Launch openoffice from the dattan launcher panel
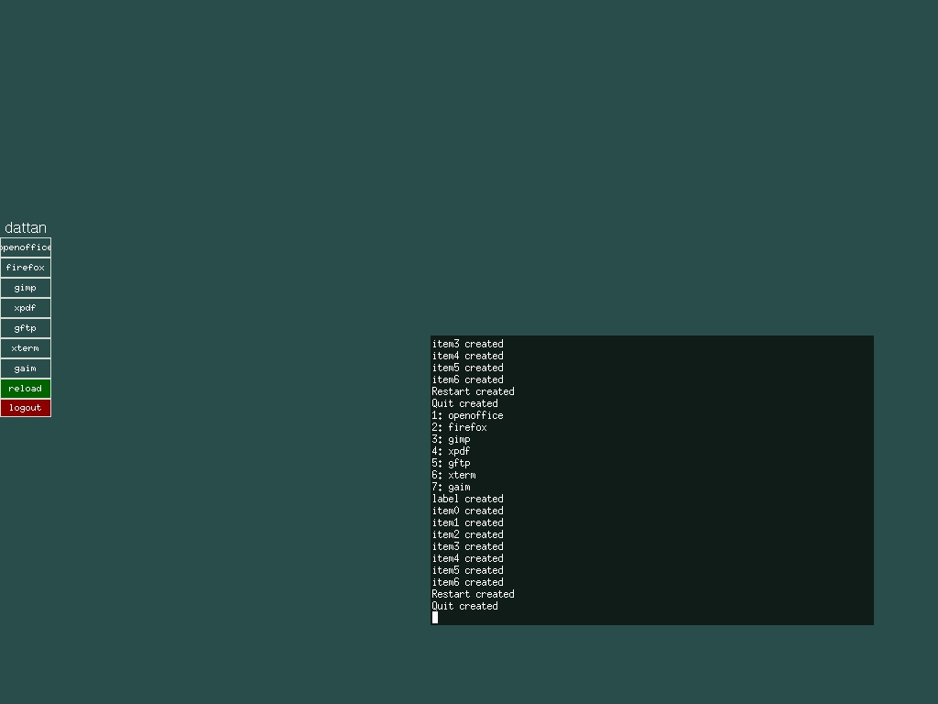This screenshot has width=938, height=704. pyautogui.click(x=26, y=247)
